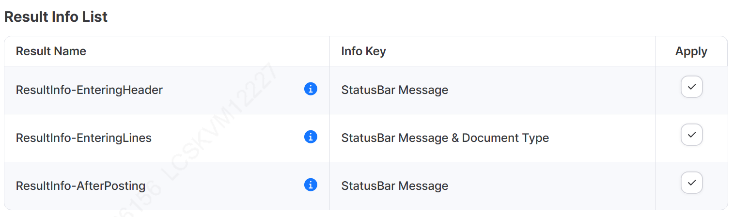Select the Apply column header
This screenshot has height=217, width=734.
[x=691, y=51]
